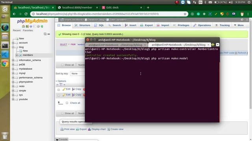Image resolution: width=252 pixels, height=141 pixels.
Task: Click the Bluetooth indicator in top bar
Action: tap(205, 2)
